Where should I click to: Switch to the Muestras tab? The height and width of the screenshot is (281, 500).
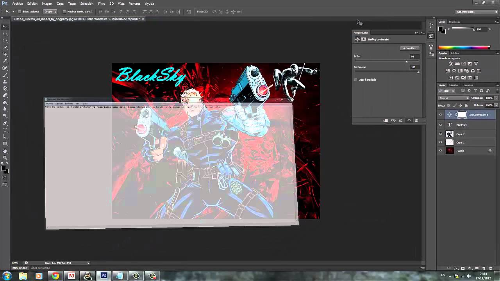pyautogui.click(x=454, y=22)
